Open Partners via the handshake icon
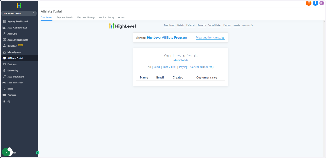Viewport: 326px width, 158px height. click(4, 64)
